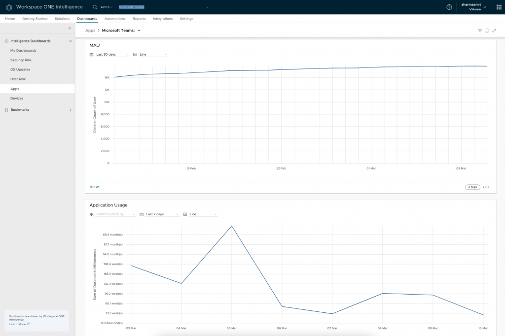Open the Last 7 days dropdown
This screenshot has height=336, width=505.
(162, 214)
